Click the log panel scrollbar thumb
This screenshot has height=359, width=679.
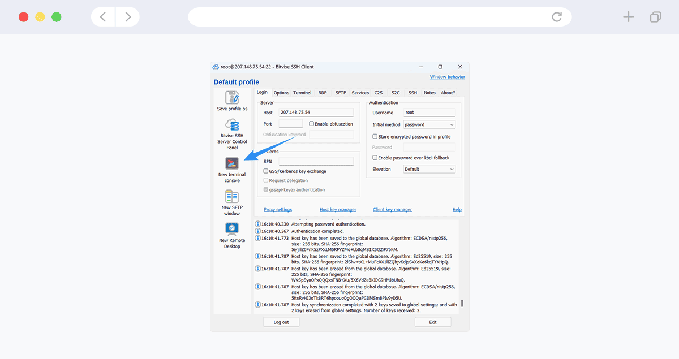click(462, 304)
